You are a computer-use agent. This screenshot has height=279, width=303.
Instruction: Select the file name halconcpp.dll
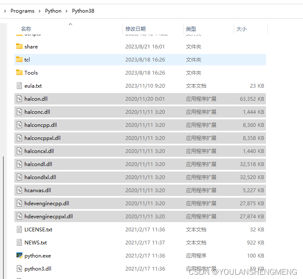[x=40, y=125]
